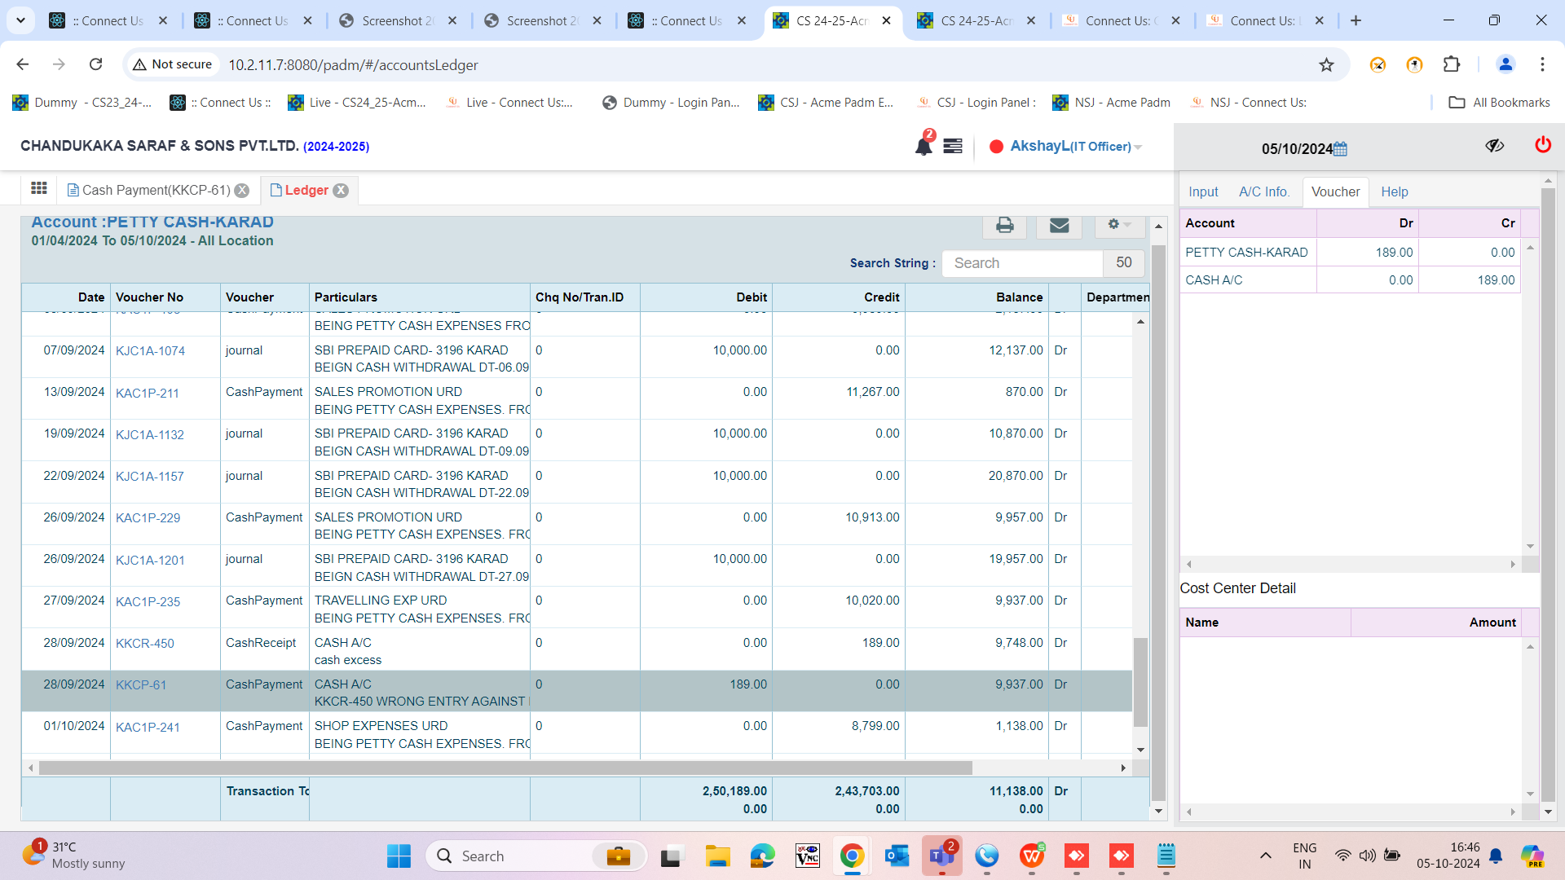The width and height of the screenshot is (1565, 880).
Task: Open voucher link KAC1P-235
Action: pyautogui.click(x=148, y=602)
